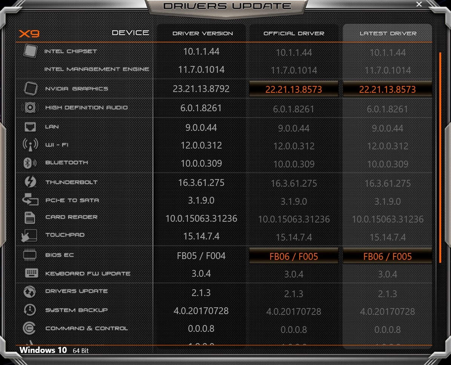The height and width of the screenshot is (365, 451).
Task: Click the Drivers Update row label
Action: tap(77, 291)
